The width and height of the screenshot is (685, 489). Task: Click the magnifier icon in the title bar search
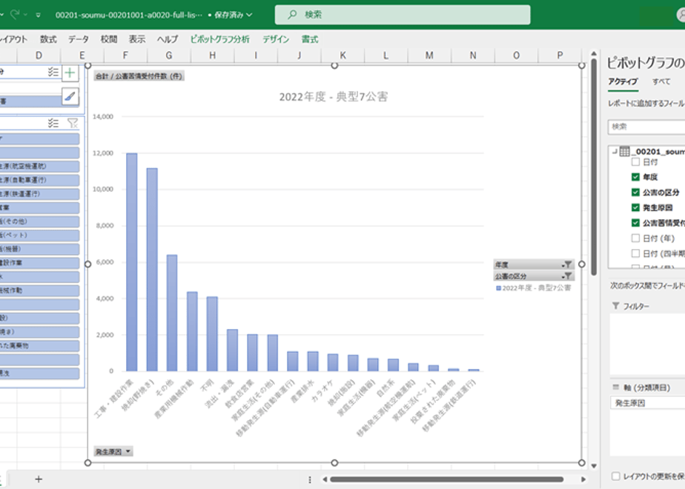292,15
